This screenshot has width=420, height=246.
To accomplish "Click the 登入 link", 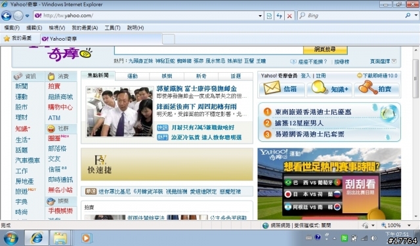I will (305, 76).
